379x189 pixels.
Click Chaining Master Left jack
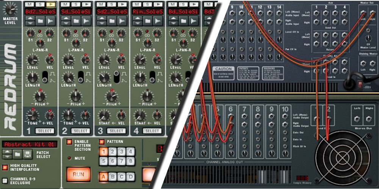pyautogui.click(x=363, y=64)
